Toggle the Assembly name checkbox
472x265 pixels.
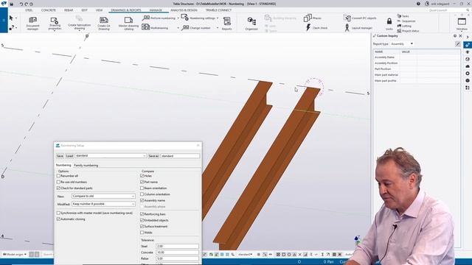pyautogui.click(x=142, y=200)
